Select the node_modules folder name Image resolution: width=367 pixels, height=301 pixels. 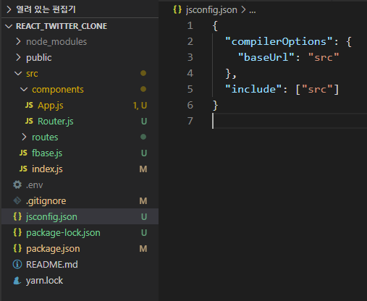[x=56, y=42]
